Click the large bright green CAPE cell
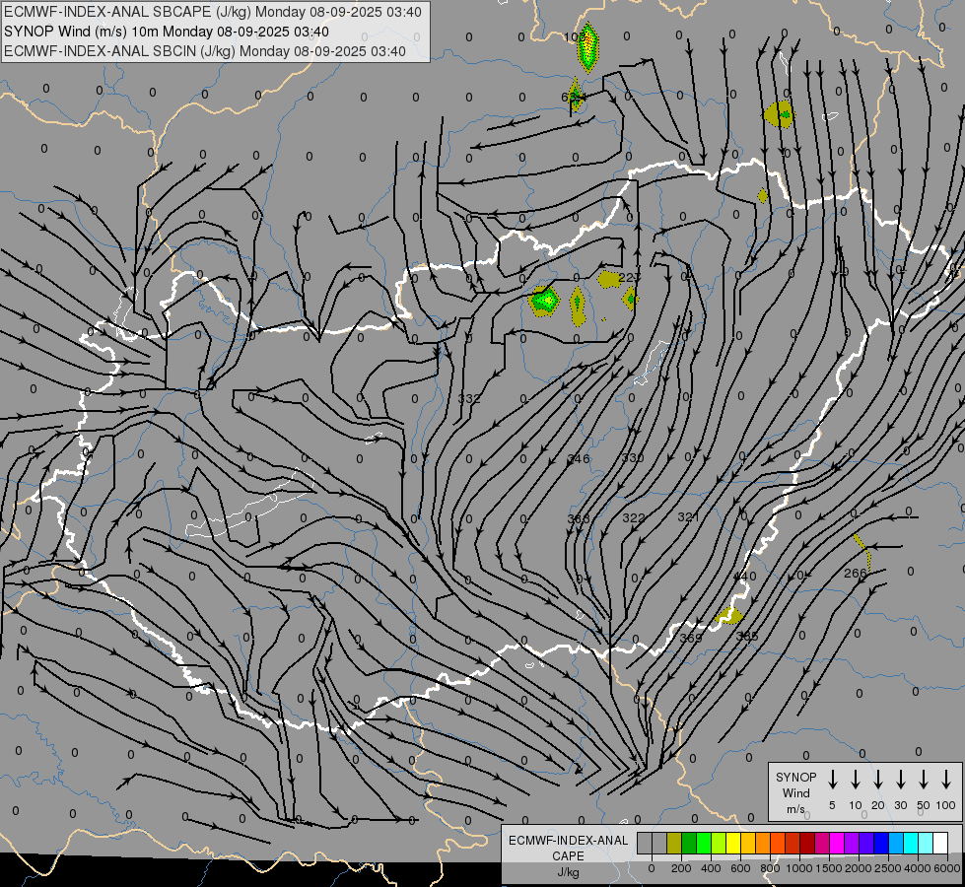965x887 pixels. (544, 301)
